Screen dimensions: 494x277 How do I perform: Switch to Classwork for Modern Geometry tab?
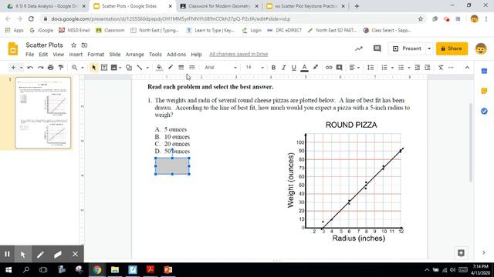click(219, 6)
